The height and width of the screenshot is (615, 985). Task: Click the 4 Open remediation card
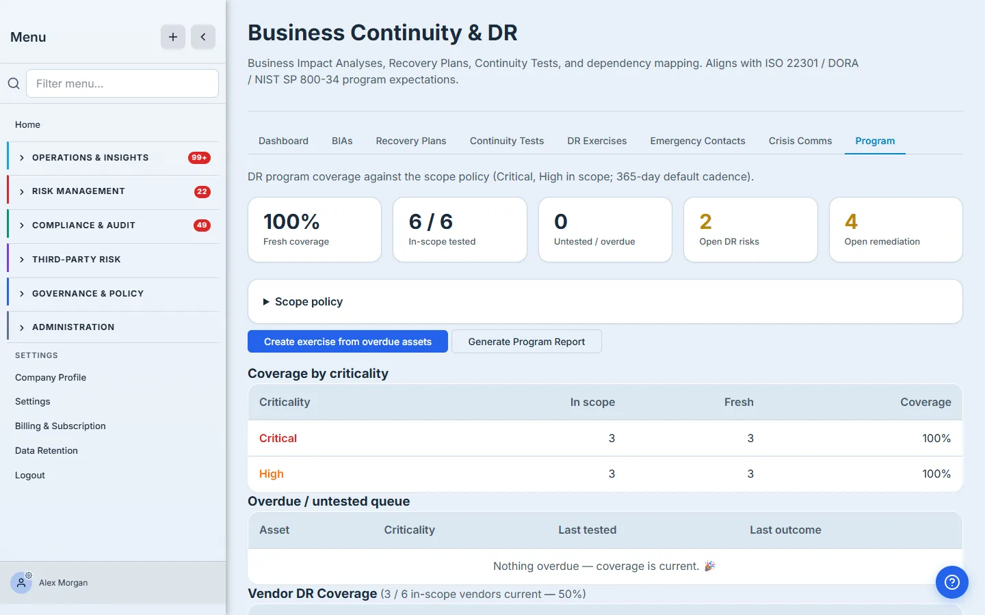tap(896, 230)
